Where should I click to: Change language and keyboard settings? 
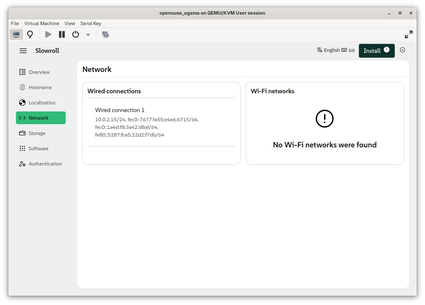[335, 50]
